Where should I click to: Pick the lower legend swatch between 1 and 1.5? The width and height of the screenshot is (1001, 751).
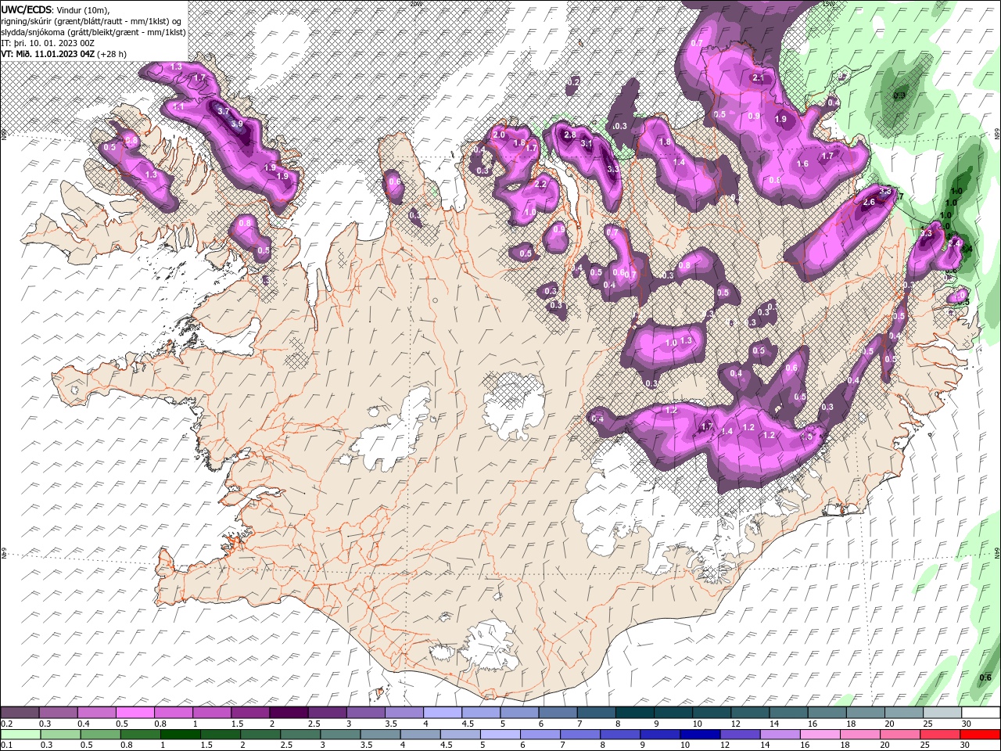180,735
